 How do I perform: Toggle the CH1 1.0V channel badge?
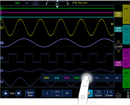click(118, 14)
